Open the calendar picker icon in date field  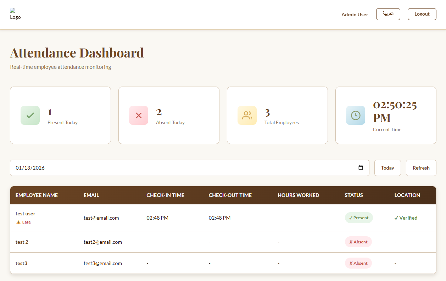pos(361,168)
